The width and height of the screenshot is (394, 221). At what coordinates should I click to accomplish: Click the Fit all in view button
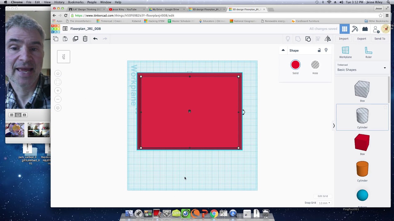58,82
